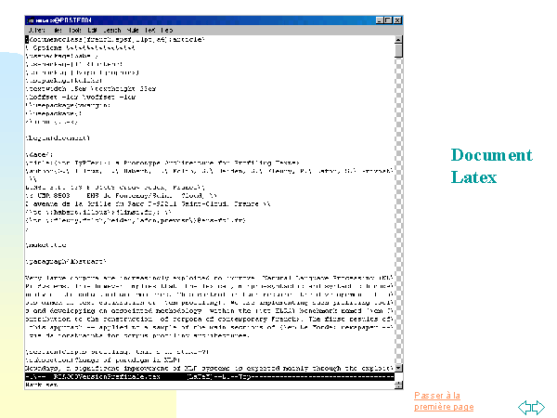This screenshot has width=557, height=418.
Task: Click the scrollbar up arrow in editor
Action: pos(398,39)
